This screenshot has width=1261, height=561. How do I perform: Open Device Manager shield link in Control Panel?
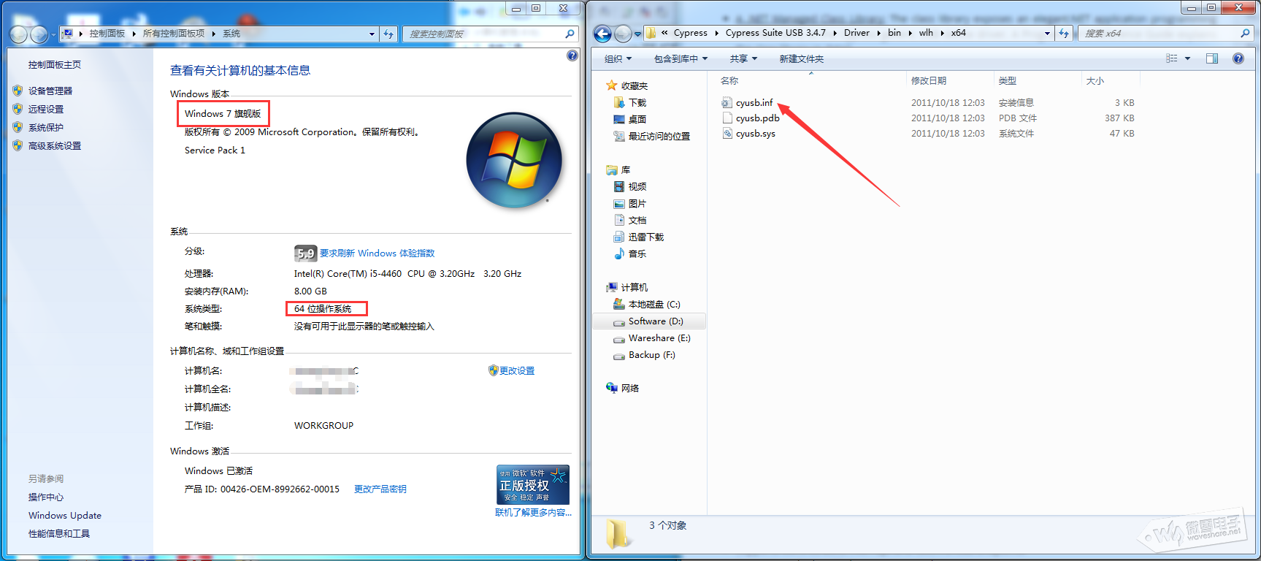point(50,91)
